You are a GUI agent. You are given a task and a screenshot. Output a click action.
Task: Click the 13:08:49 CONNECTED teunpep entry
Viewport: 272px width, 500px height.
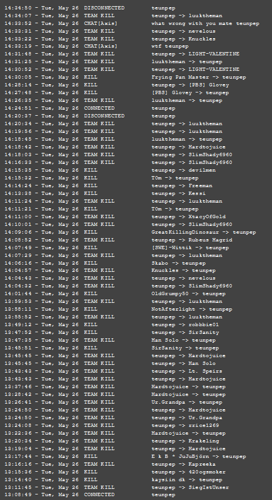click(x=90, y=495)
